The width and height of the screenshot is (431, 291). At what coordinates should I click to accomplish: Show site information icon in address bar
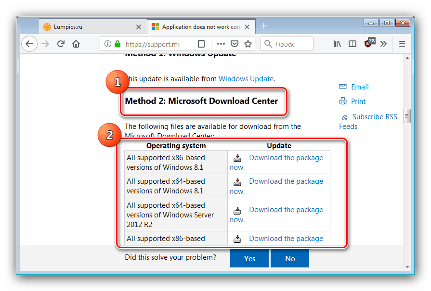click(108, 44)
